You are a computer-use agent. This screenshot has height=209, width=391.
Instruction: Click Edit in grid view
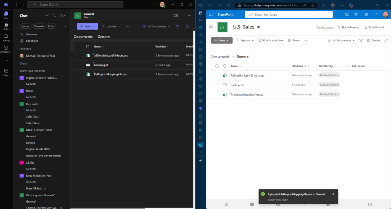pyautogui.click(x=271, y=40)
